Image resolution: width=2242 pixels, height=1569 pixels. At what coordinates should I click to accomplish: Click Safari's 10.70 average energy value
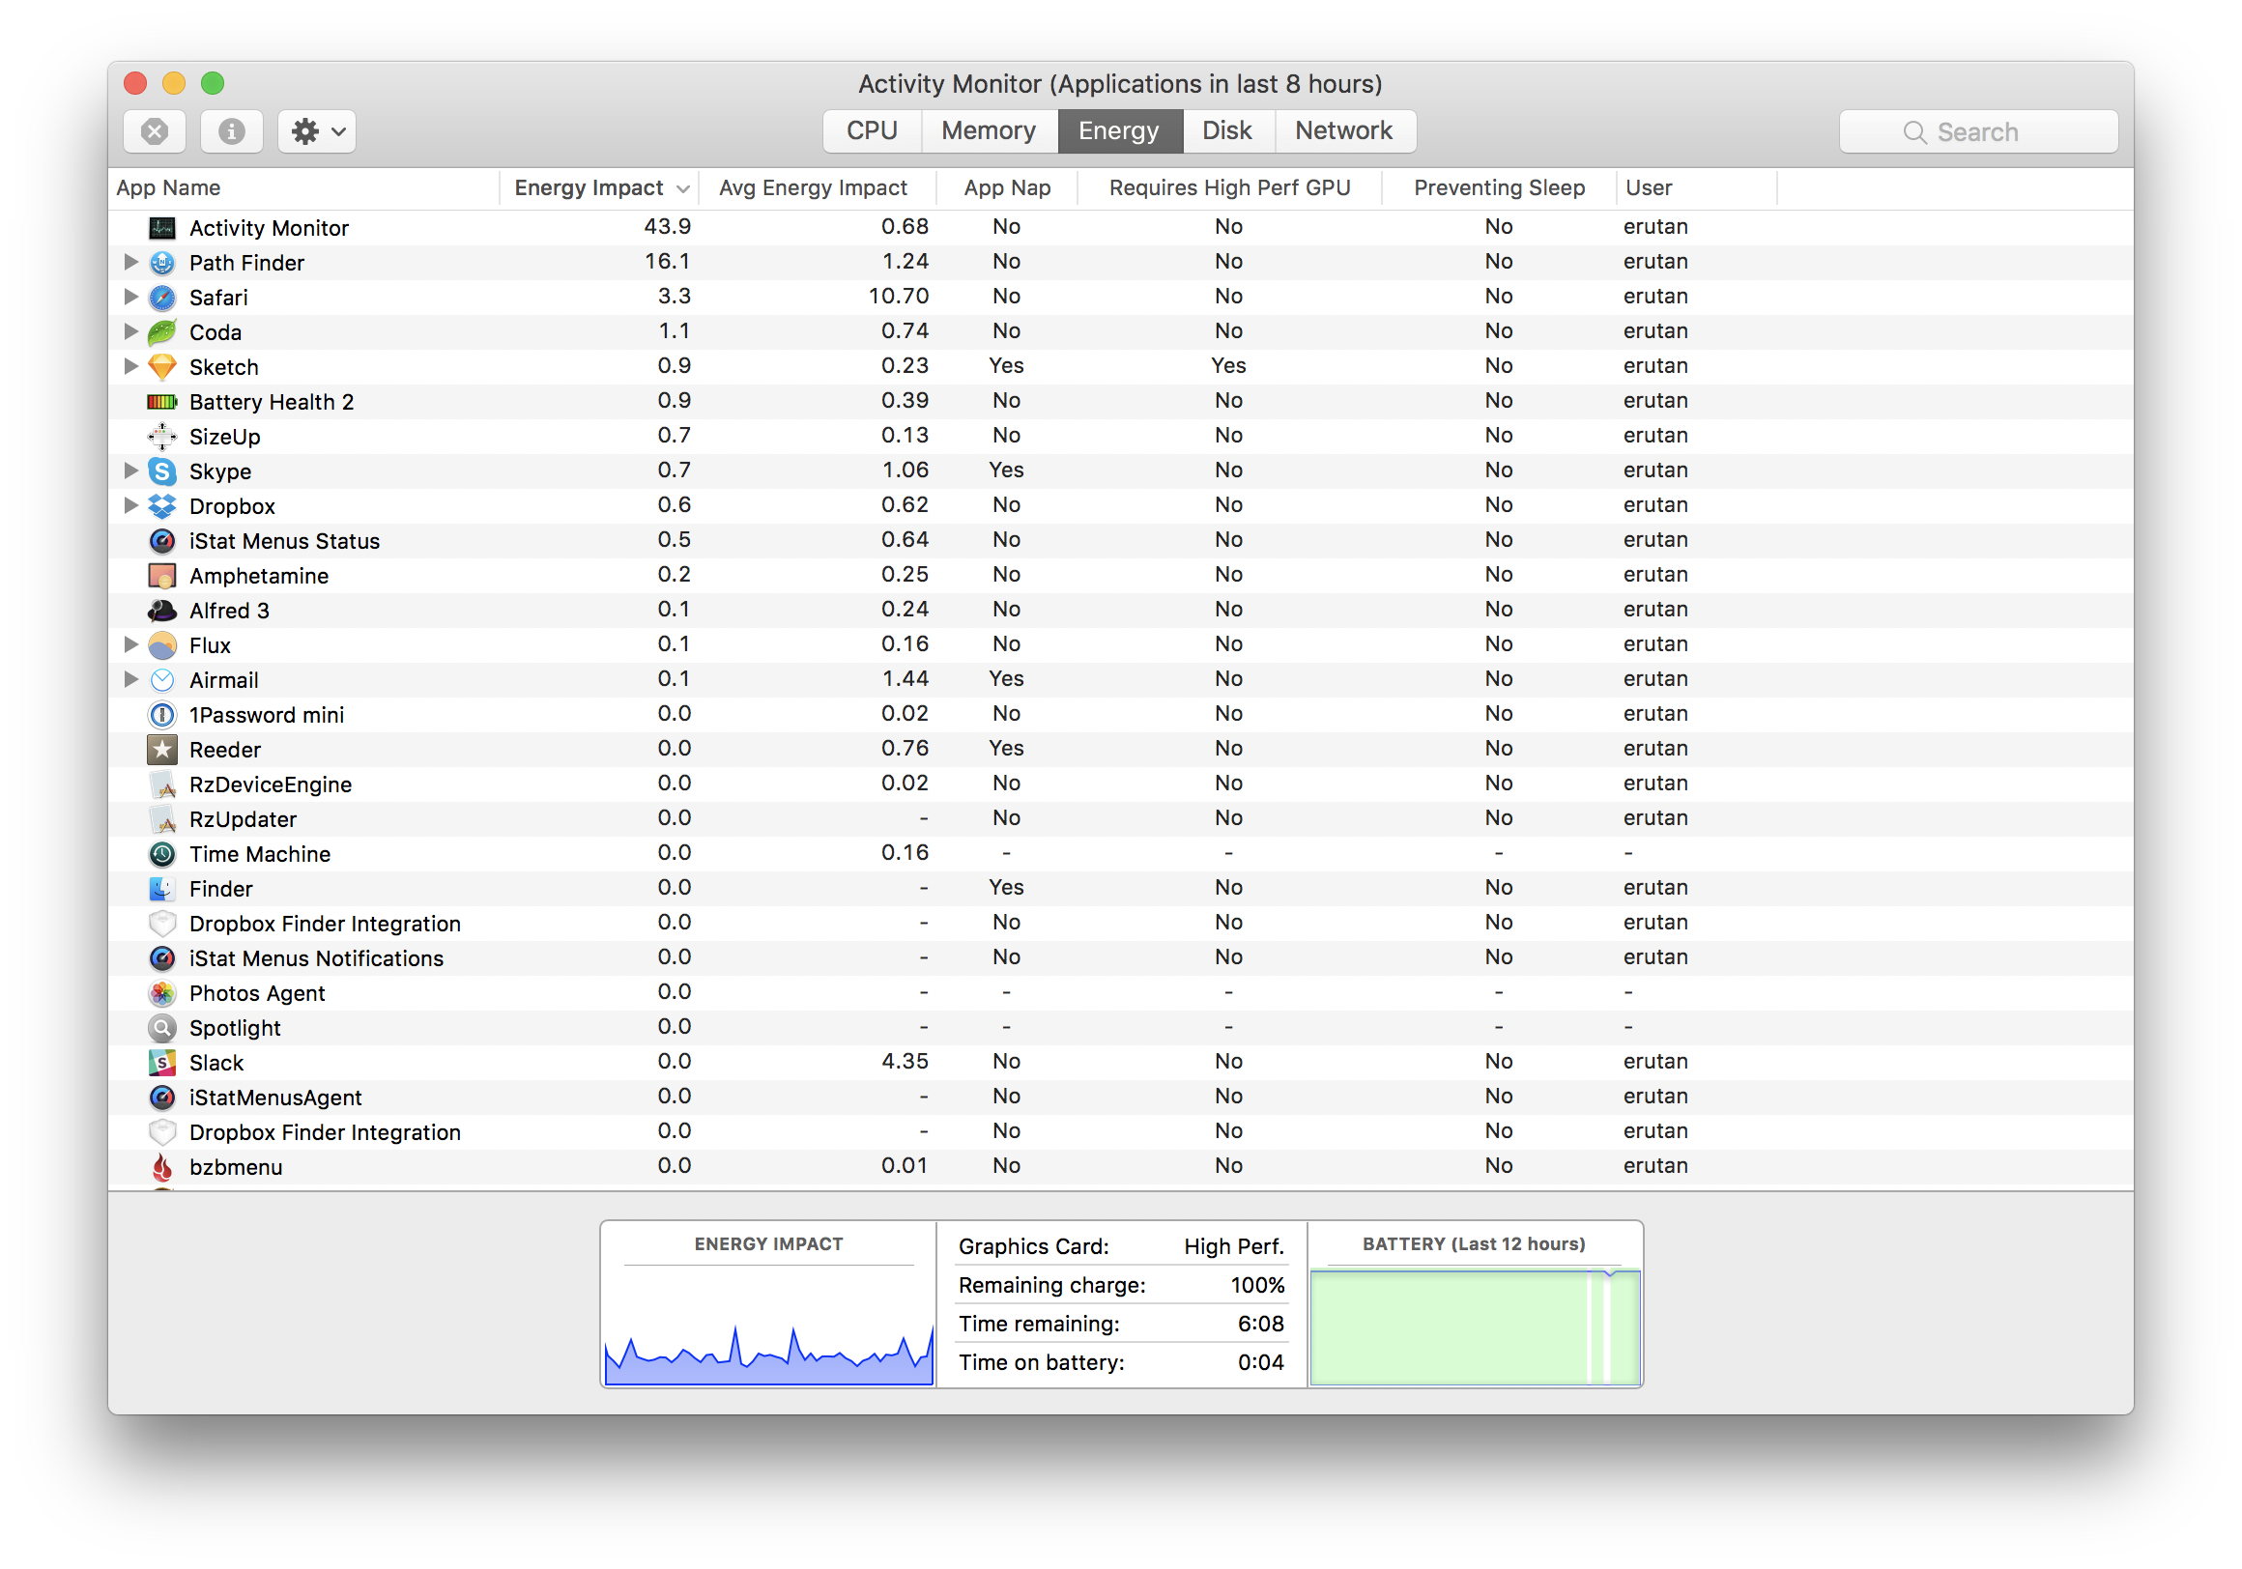[899, 296]
